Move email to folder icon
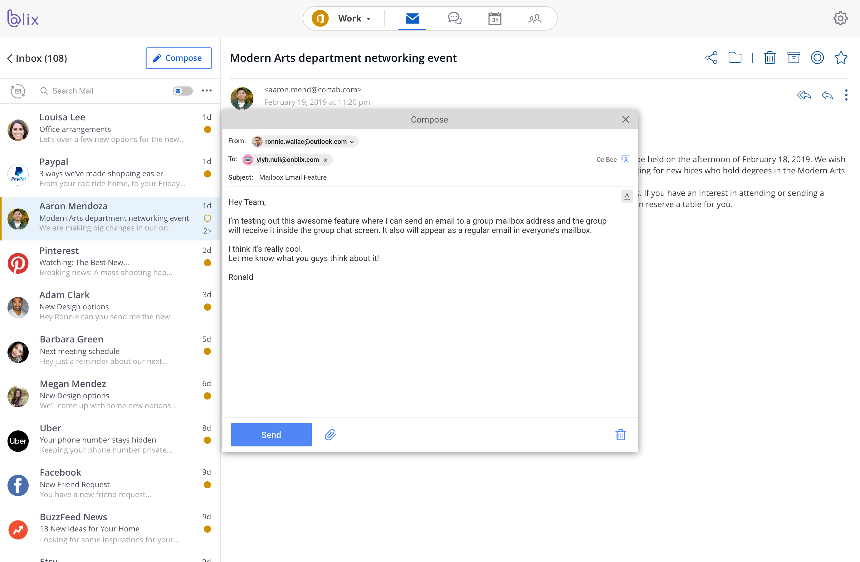This screenshot has height=562, width=860. click(735, 58)
